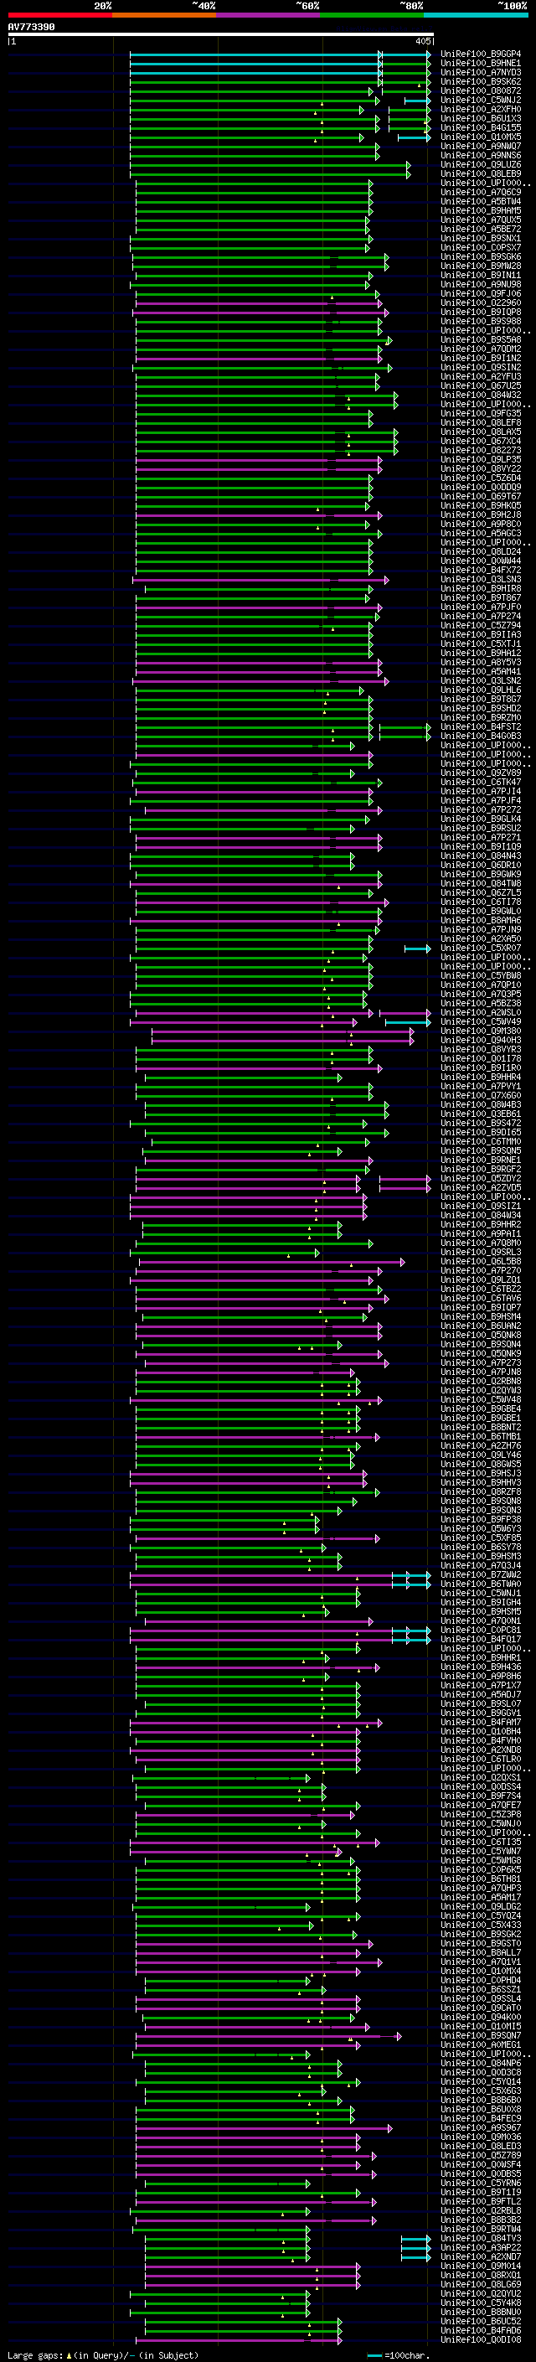This screenshot has width=536, height=2362.
Task: Open hit UniRef100_Q84W32
Action: pyautogui.click(x=481, y=395)
